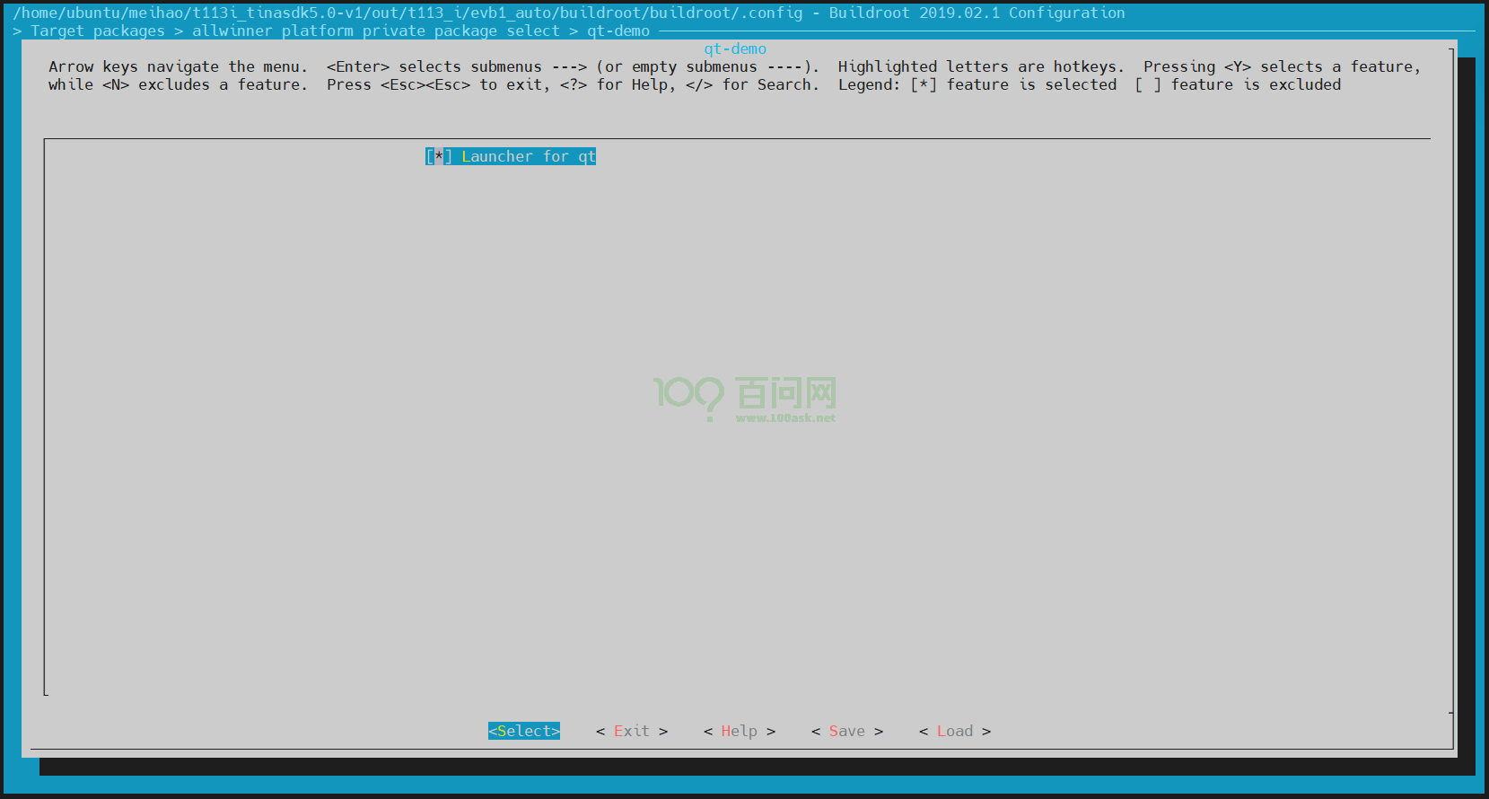Choose the Exit button
This screenshot has width=1489, height=799.
[x=631, y=732]
